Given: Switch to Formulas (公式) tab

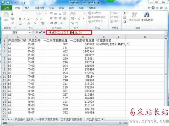Looking at the screenshot, I should [x=51, y=8].
